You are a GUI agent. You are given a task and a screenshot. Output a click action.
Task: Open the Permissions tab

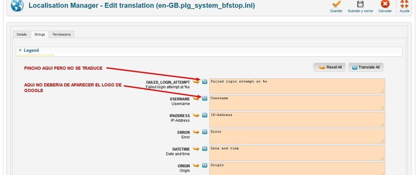(x=61, y=35)
